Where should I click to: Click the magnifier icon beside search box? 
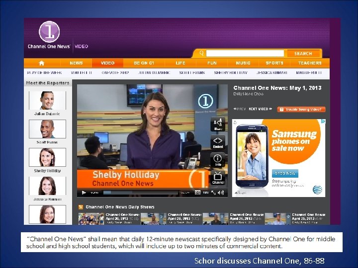201,53
